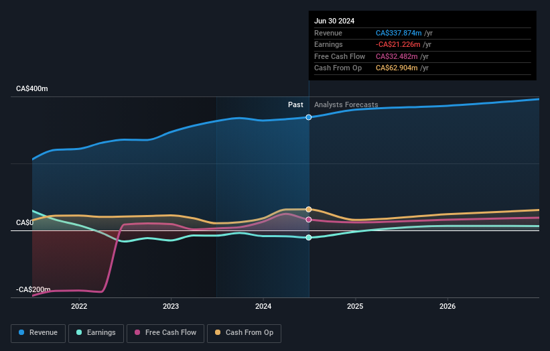Click the 2026 x-axis label
The image size is (550, 351).
click(x=448, y=306)
